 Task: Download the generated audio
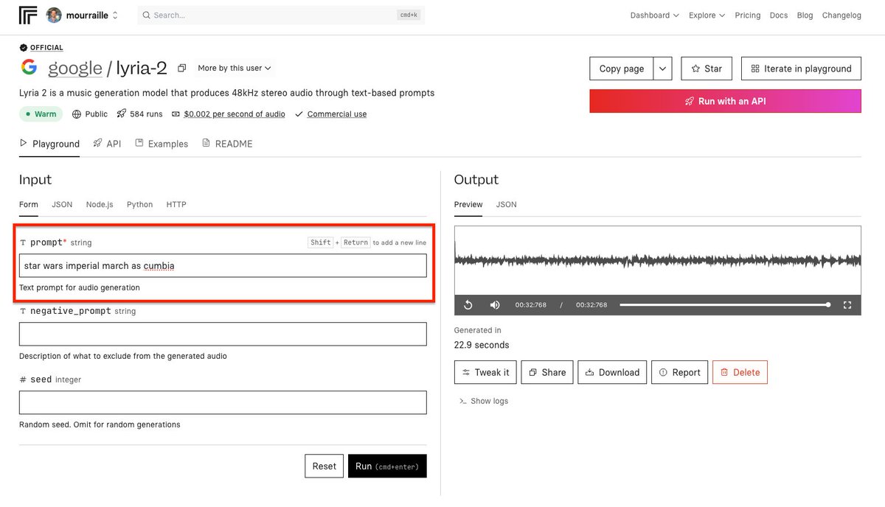point(612,372)
